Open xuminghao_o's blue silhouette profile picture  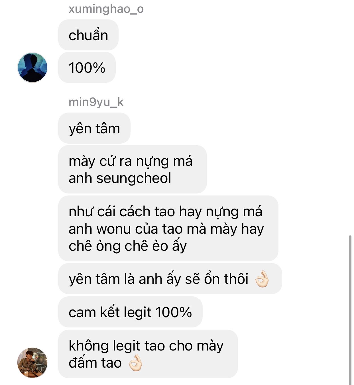coord(32,68)
